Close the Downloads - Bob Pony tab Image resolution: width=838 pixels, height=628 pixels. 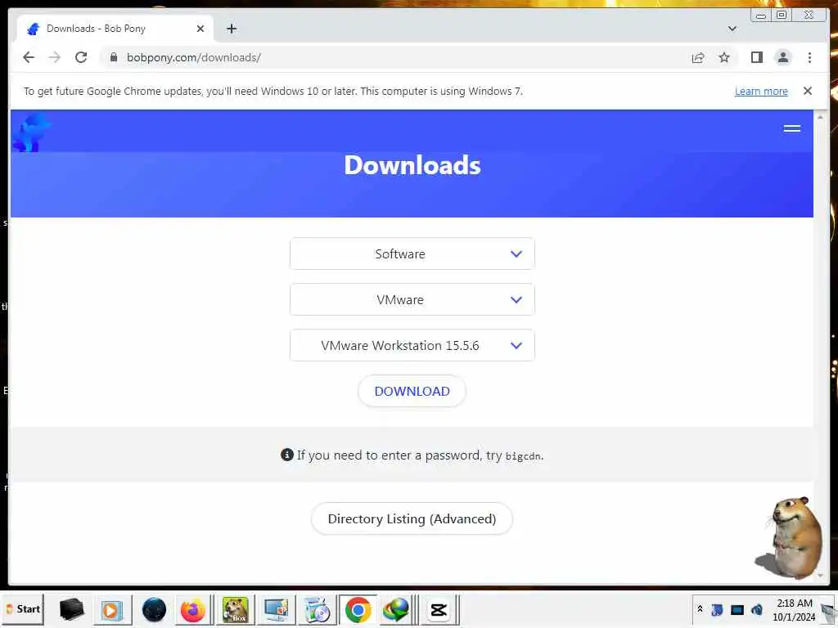[200, 29]
